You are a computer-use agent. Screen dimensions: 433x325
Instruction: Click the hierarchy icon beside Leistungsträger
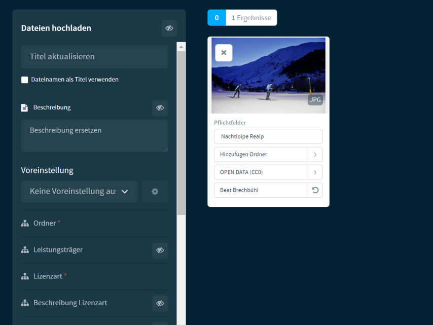(x=25, y=250)
